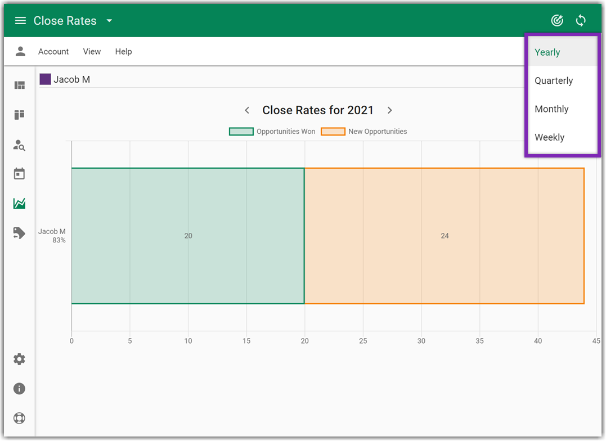Select the Kanban board icon
The image size is (606, 441).
(x=19, y=115)
